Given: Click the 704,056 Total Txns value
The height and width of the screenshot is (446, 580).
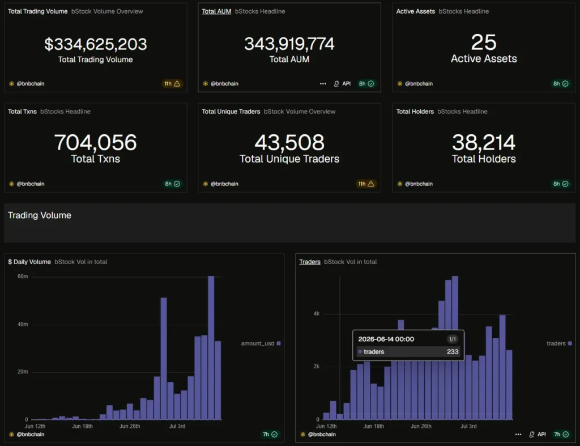Looking at the screenshot, I should point(95,142).
